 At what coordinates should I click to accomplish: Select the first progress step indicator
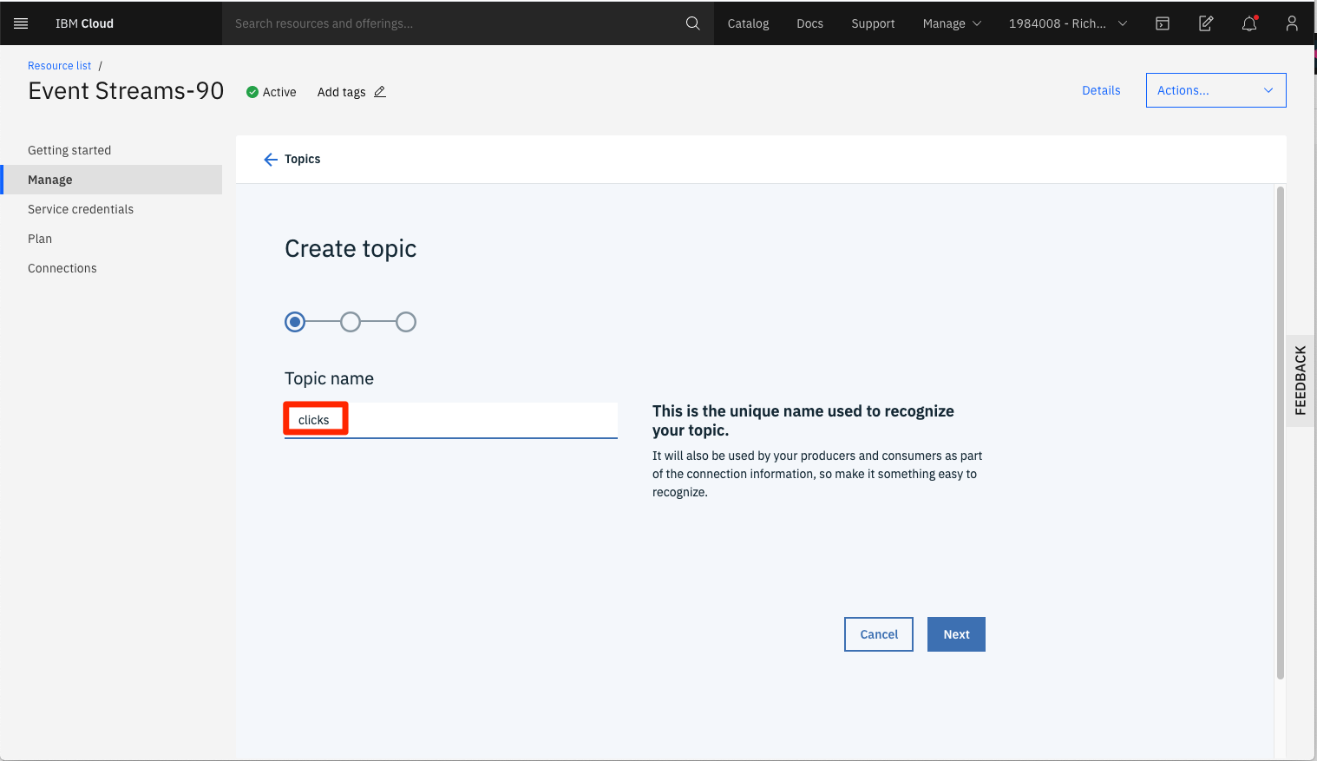tap(295, 322)
